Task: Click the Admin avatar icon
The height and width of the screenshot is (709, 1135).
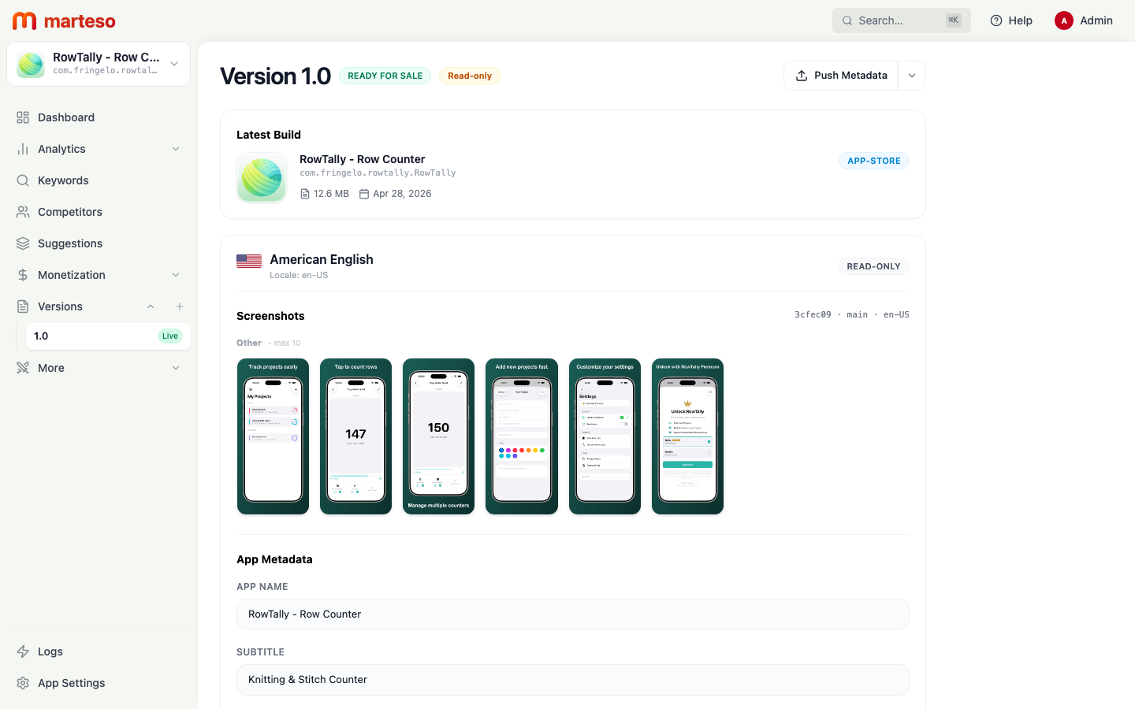Action: 1064,20
